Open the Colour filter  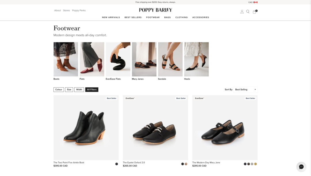59,90
